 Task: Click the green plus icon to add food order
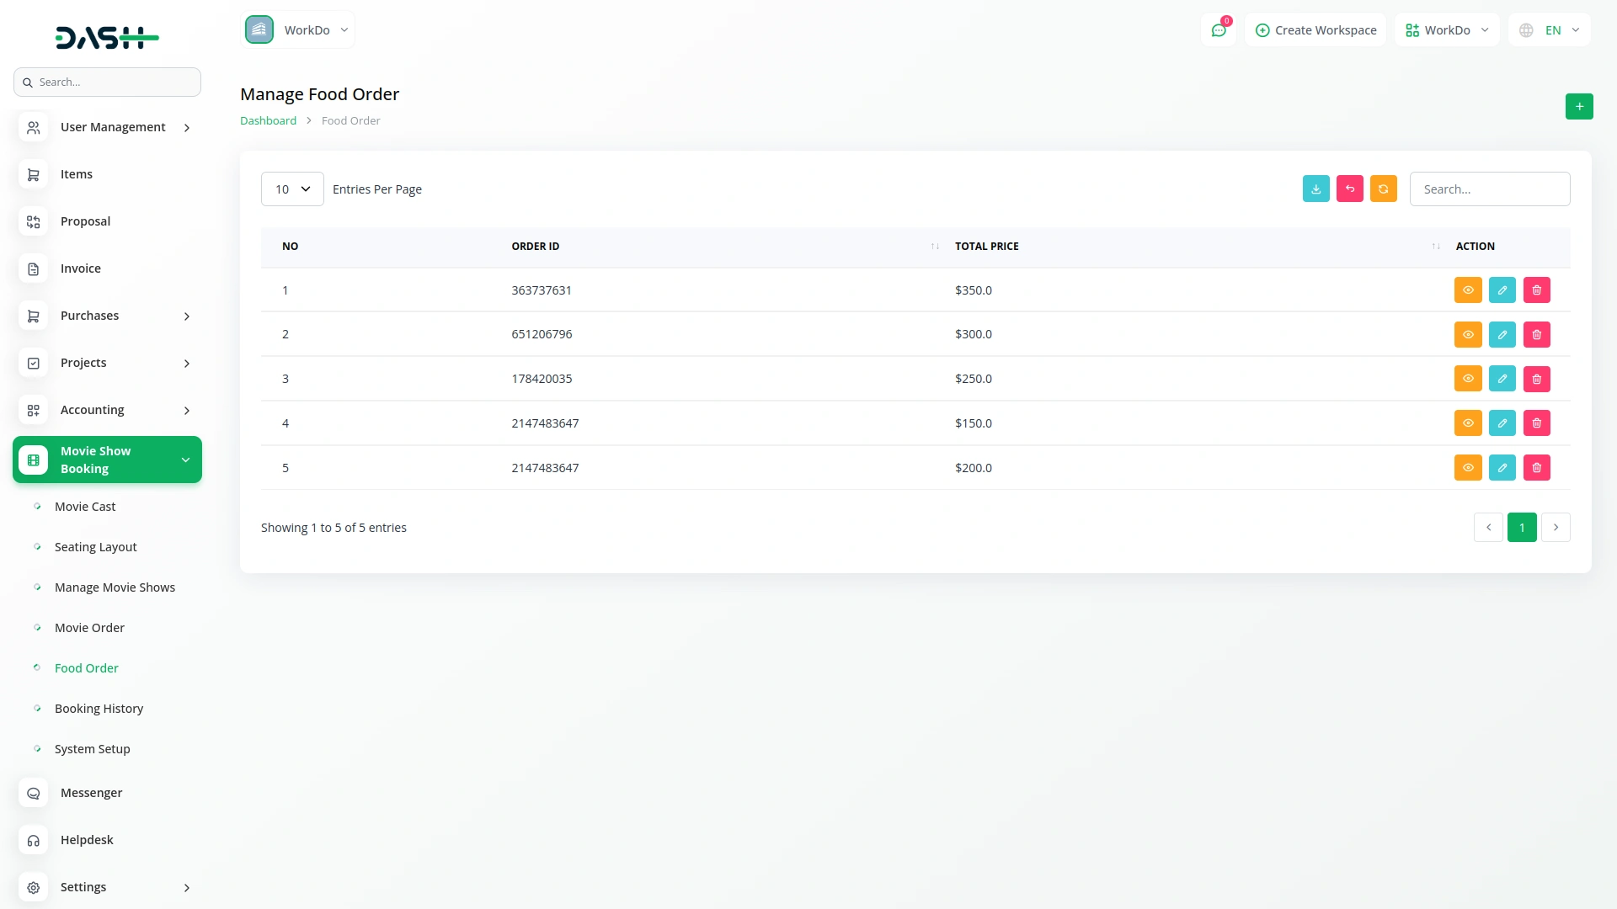1579,106
